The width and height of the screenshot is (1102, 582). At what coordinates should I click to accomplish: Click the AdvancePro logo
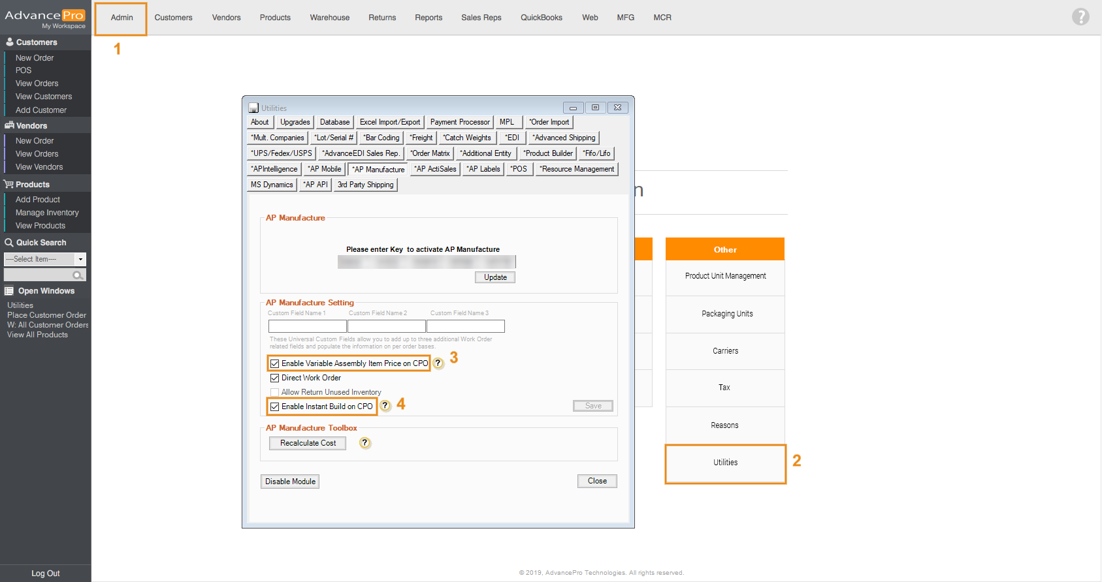tap(44, 18)
